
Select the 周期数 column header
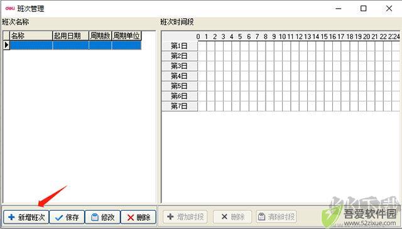(x=100, y=36)
